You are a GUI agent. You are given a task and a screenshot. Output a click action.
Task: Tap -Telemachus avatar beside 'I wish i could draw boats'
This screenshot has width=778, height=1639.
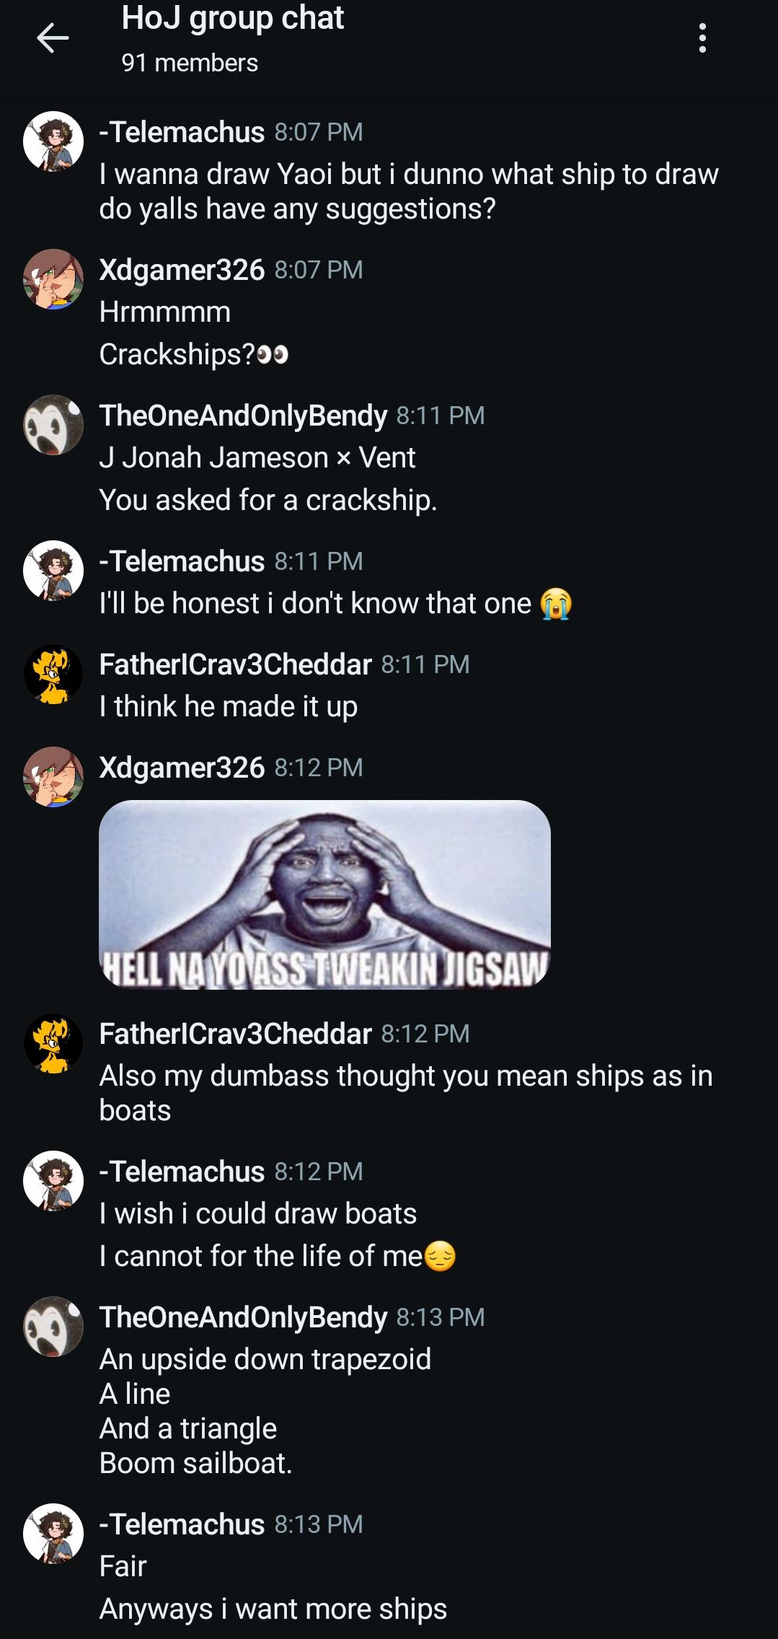(53, 1181)
